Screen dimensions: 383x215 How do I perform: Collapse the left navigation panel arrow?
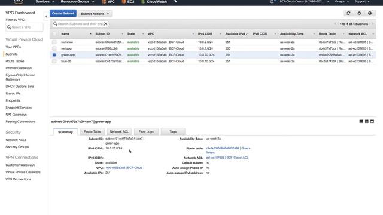[x=46, y=16]
